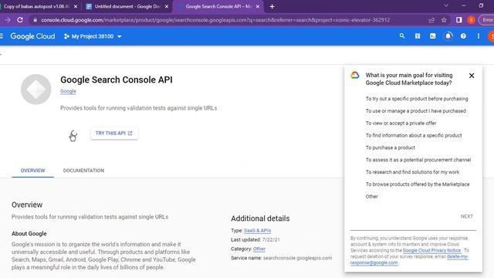Close the Marketplace survey popup
The image size is (494, 278).
click(x=472, y=76)
